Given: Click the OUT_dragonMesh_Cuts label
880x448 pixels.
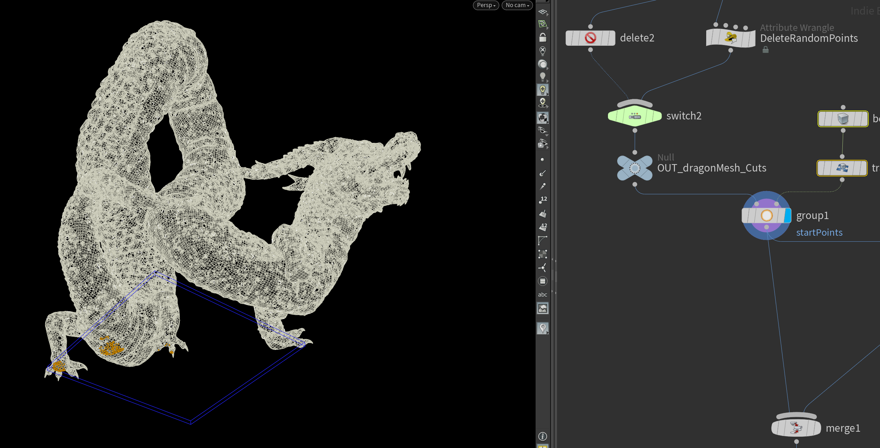Looking at the screenshot, I should (712, 168).
